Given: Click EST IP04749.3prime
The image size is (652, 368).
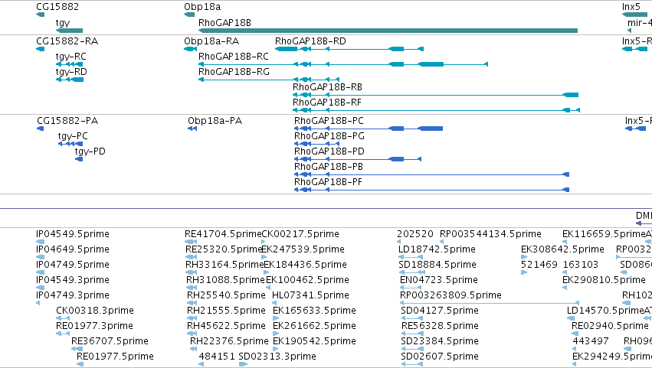Looking at the screenshot, I should (73, 296).
